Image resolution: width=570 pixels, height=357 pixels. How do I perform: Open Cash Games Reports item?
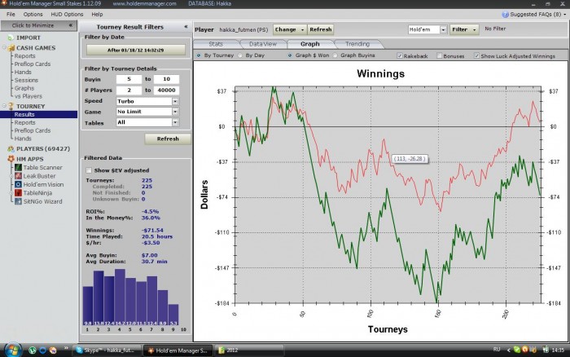pyautogui.click(x=24, y=56)
